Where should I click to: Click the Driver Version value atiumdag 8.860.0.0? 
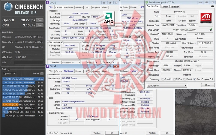[x=187, y=61]
